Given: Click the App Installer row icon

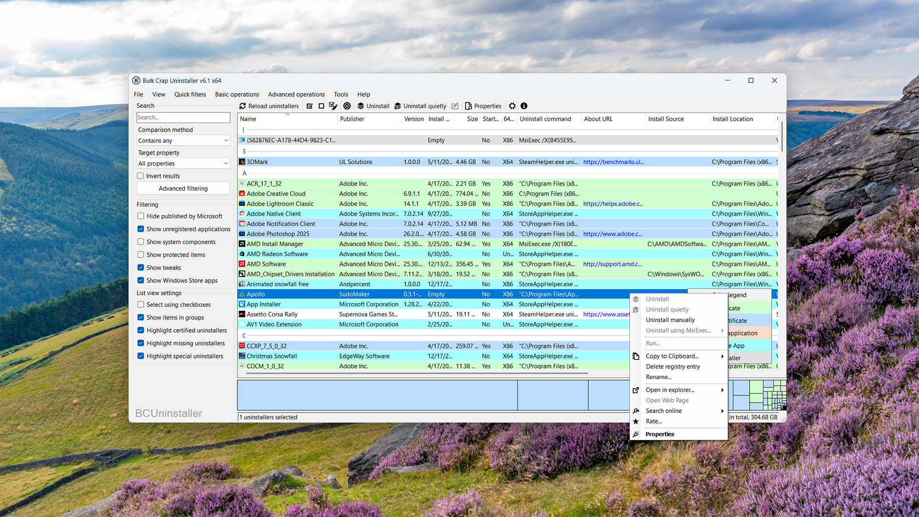Looking at the screenshot, I should click(242, 304).
